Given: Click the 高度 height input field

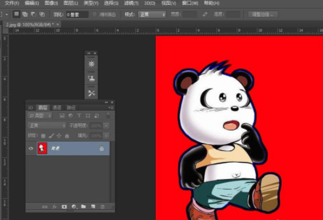Looking at the screenshot, I should click(233, 14).
